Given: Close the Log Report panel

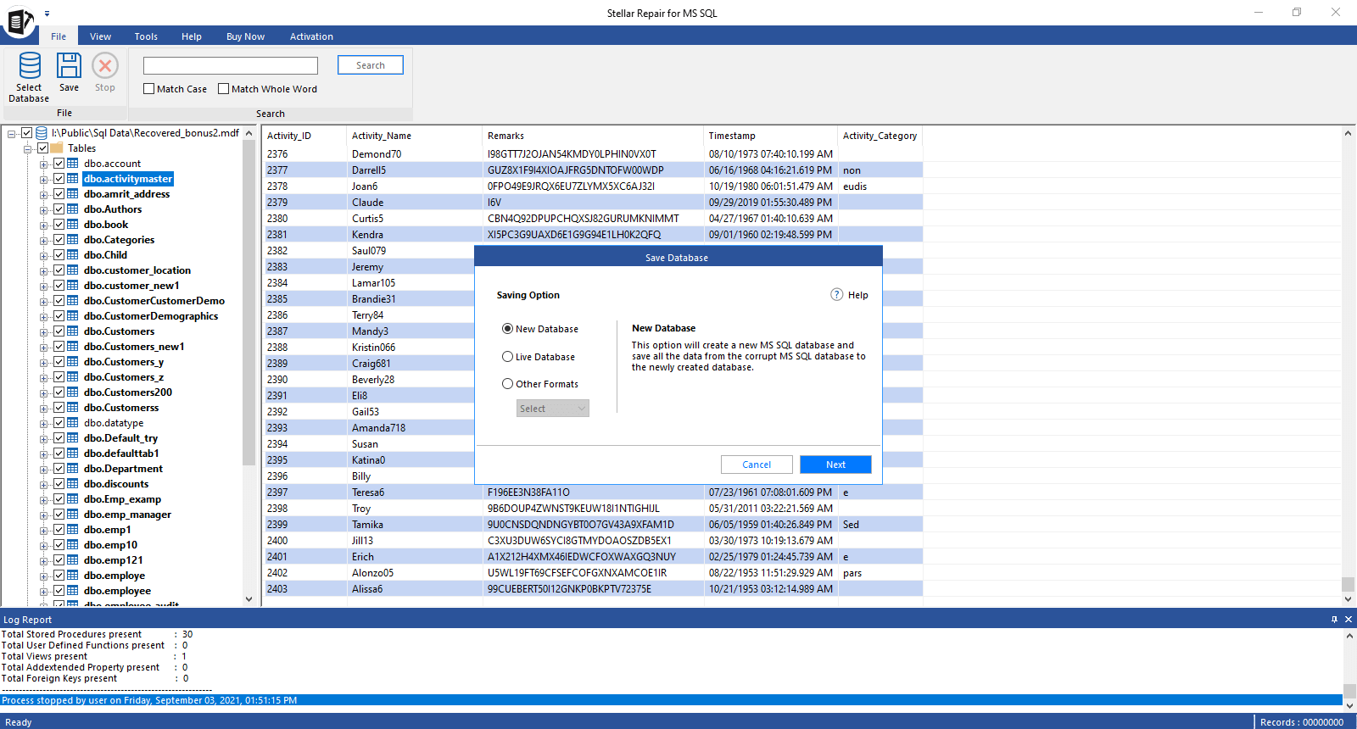Looking at the screenshot, I should click(x=1349, y=620).
